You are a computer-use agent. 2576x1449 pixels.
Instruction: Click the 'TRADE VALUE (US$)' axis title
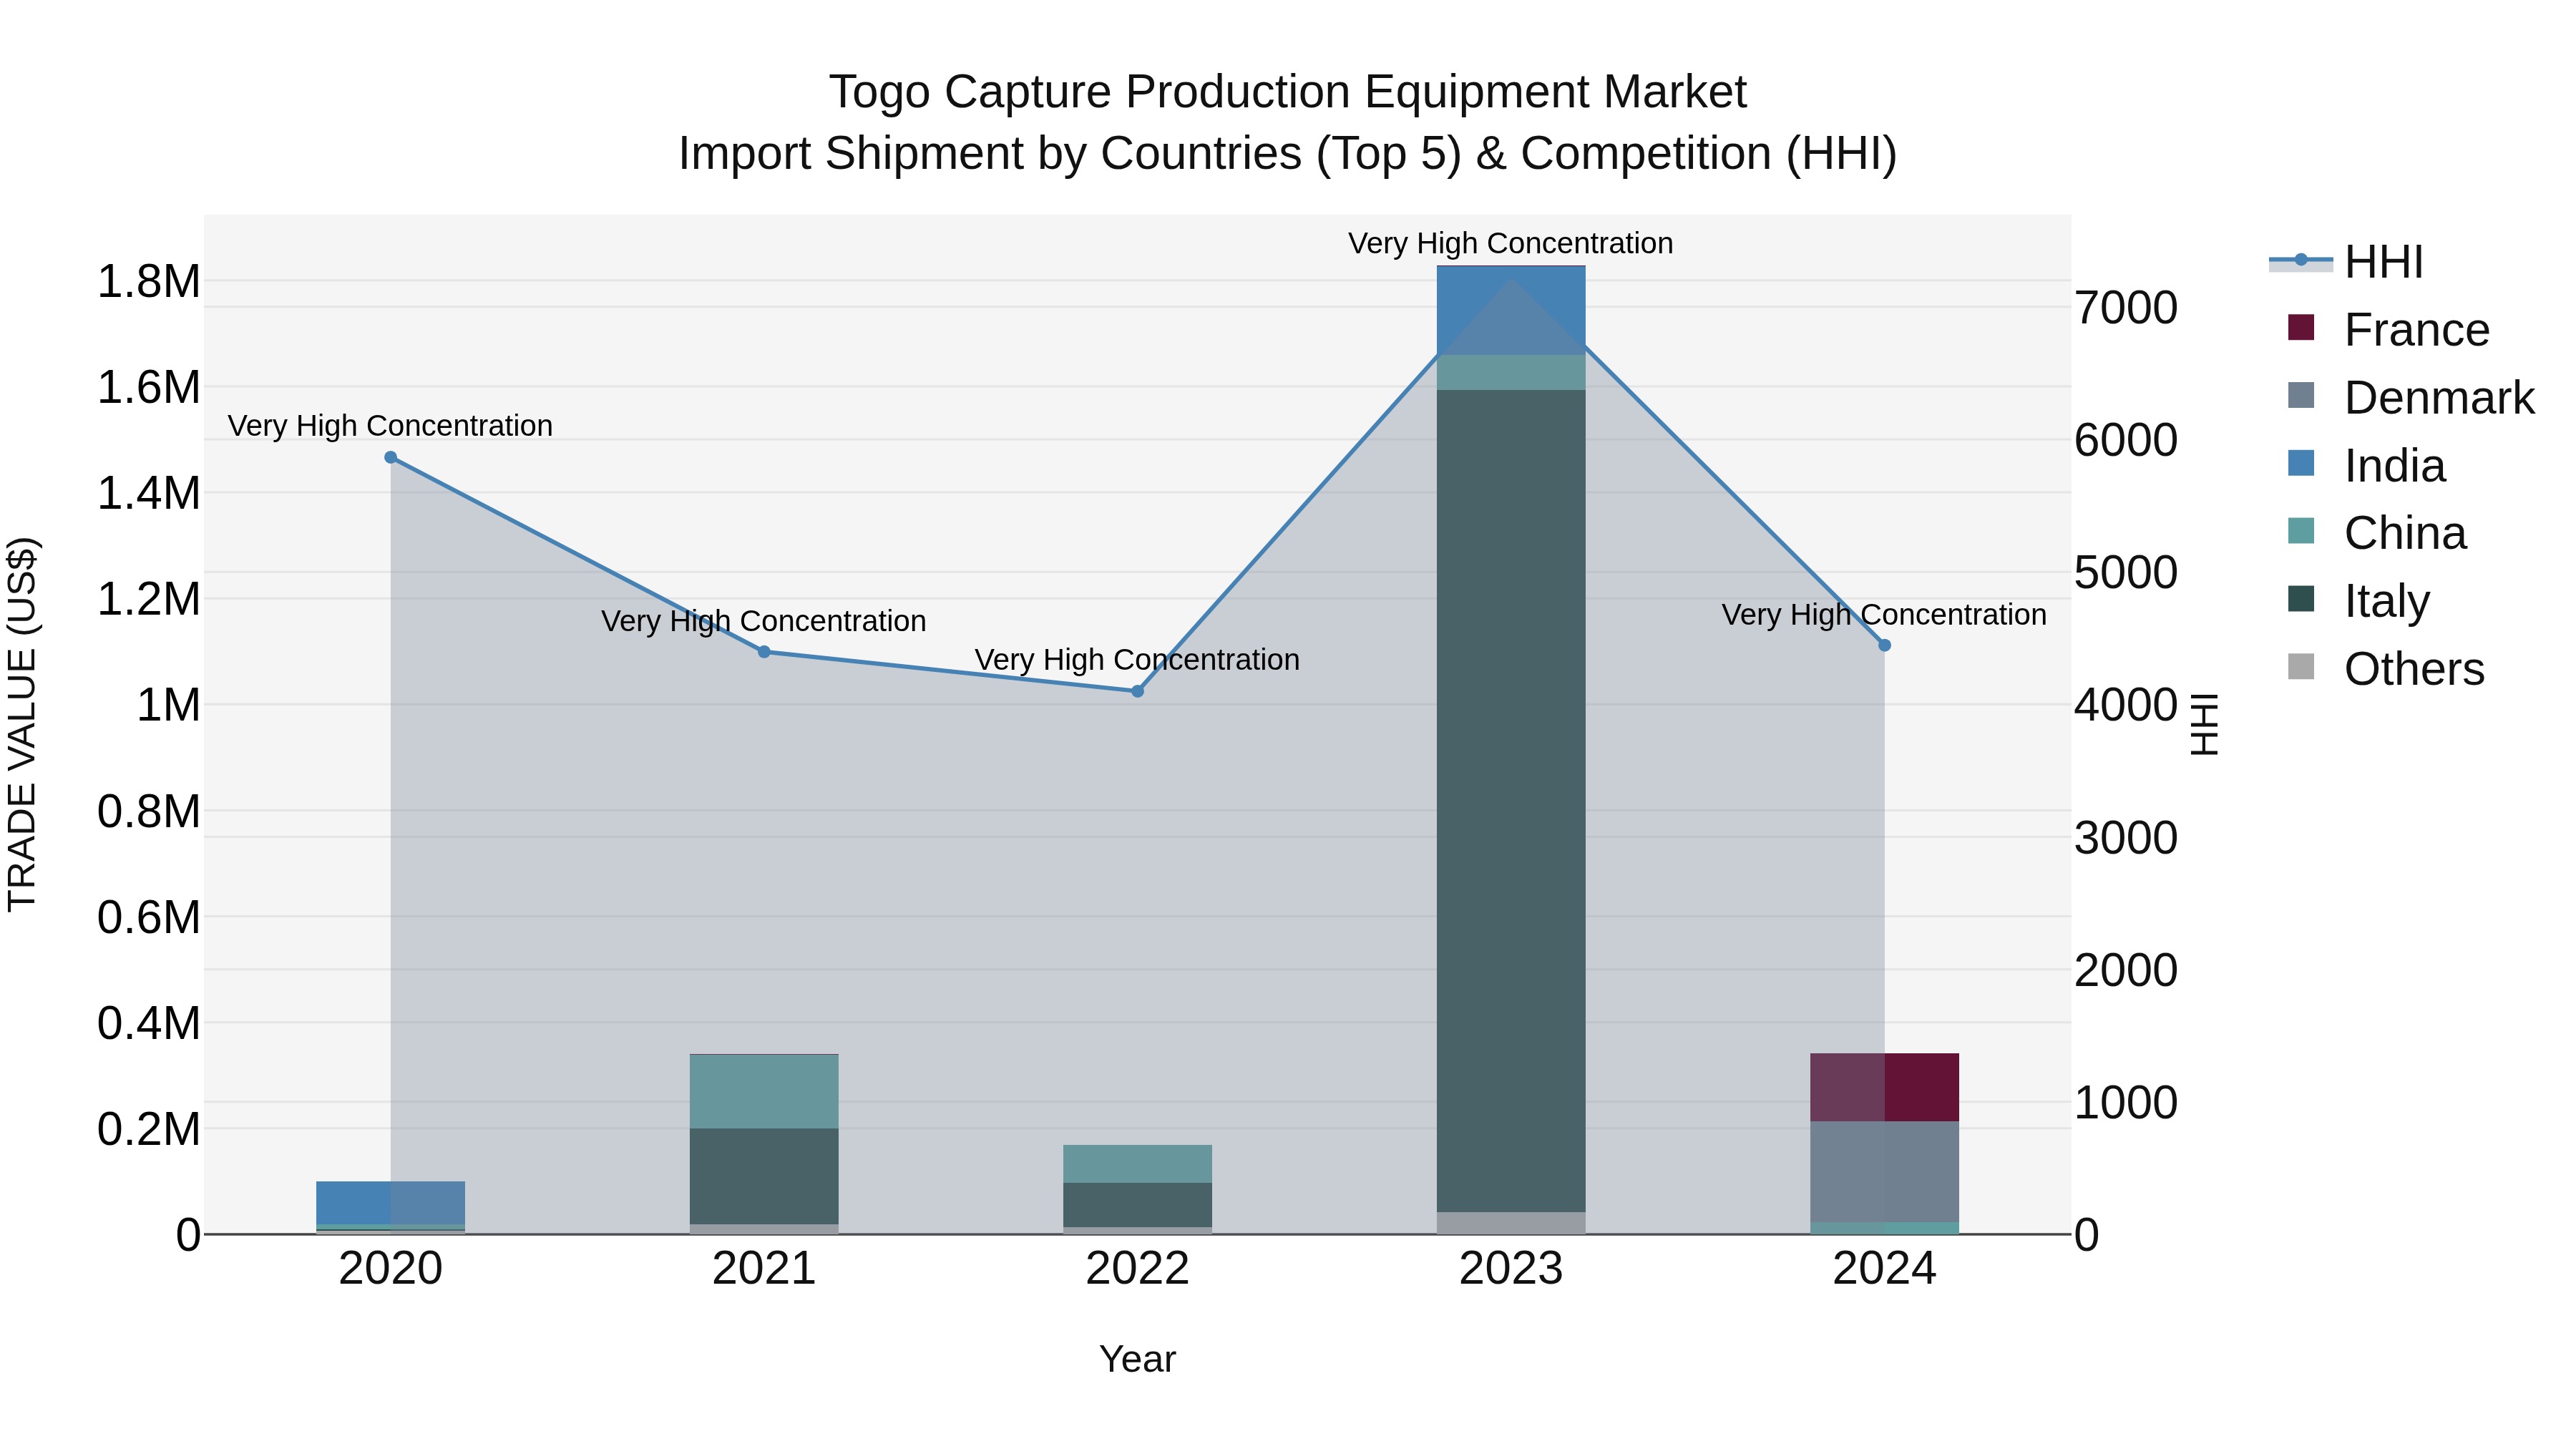tap(22, 725)
